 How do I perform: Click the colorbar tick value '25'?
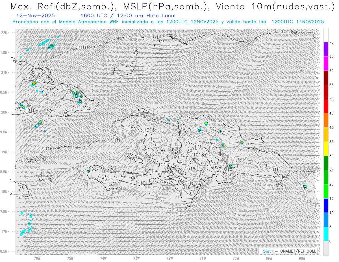tap(331, 170)
